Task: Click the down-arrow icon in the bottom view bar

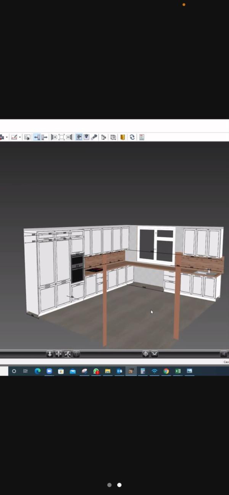Action: [x=50, y=354]
